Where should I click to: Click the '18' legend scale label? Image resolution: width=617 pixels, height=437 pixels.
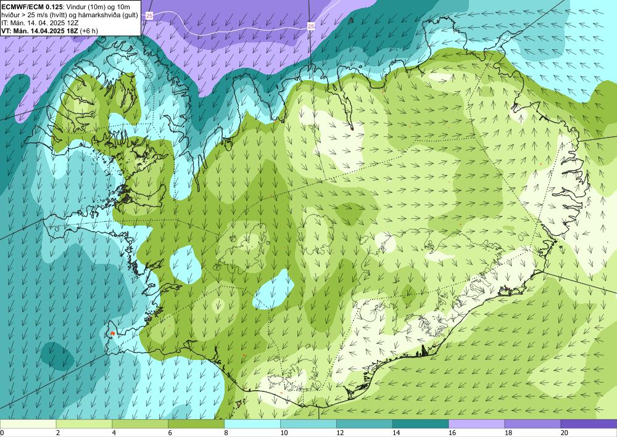pos(508,433)
